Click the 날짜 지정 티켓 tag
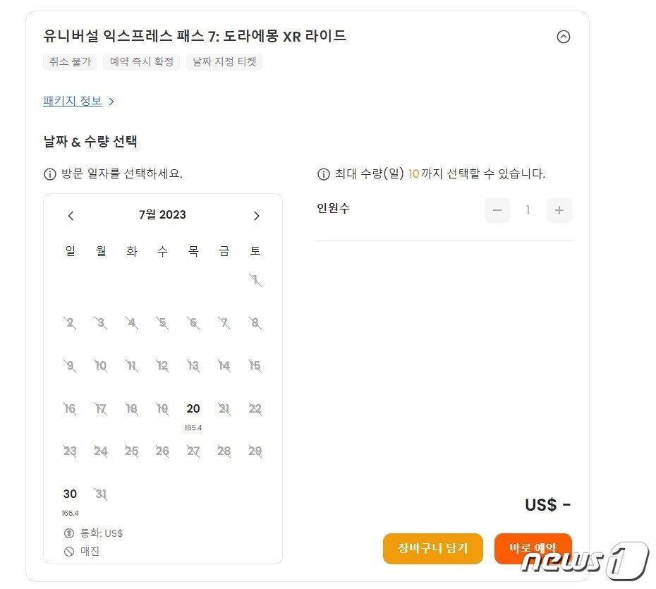Screen dimensions: 656x589 point(224,62)
